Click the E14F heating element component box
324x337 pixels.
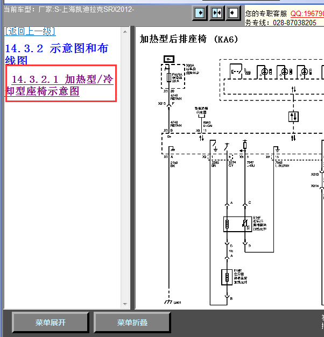click(237, 224)
